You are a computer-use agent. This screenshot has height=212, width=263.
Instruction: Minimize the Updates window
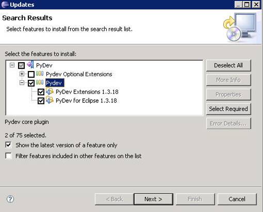pos(239,5)
